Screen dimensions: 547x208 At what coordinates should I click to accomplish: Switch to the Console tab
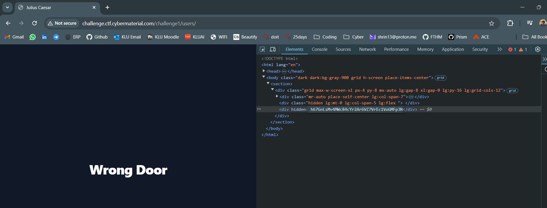point(319,49)
